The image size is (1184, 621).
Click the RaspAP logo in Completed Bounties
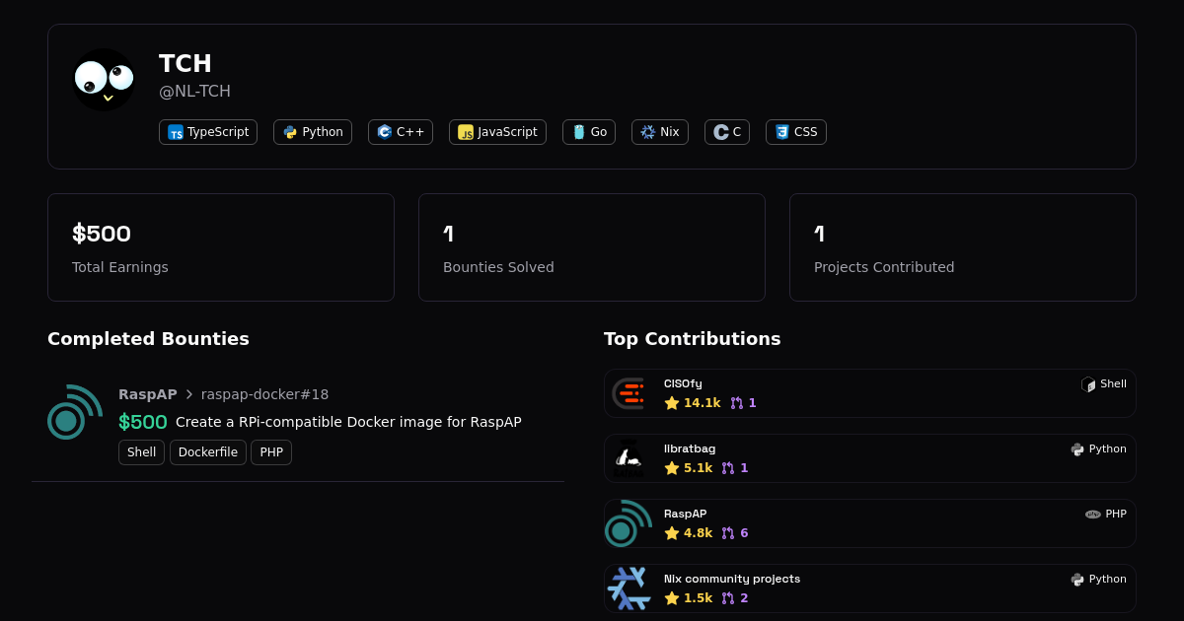(75, 412)
